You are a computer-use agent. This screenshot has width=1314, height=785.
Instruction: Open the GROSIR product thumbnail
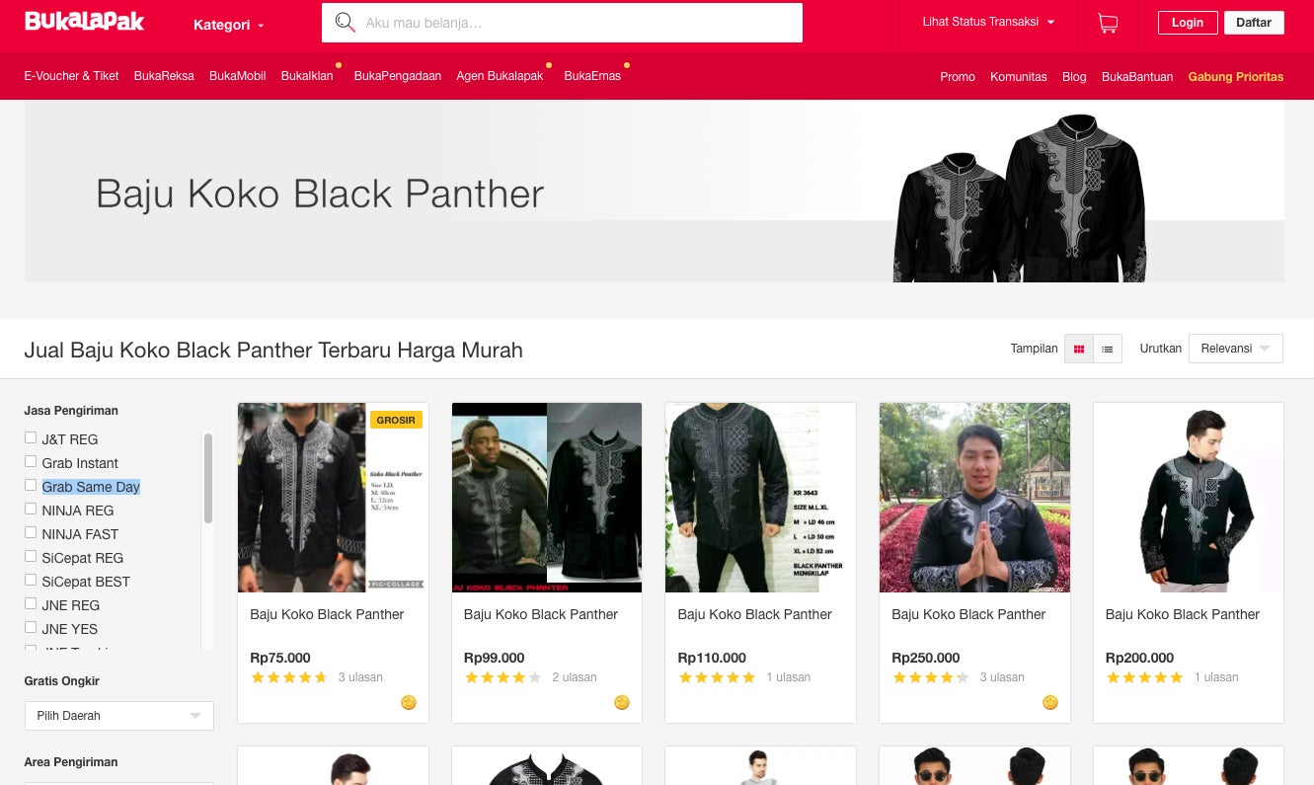(x=334, y=498)
